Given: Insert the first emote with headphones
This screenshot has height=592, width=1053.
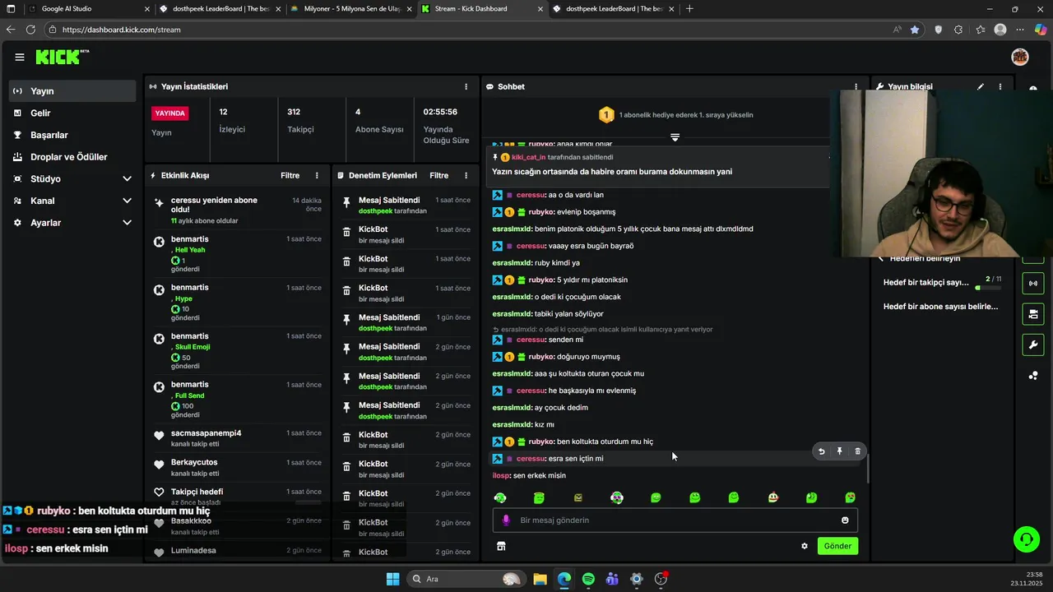Looking at the screenshot, I should click(500, 497).
